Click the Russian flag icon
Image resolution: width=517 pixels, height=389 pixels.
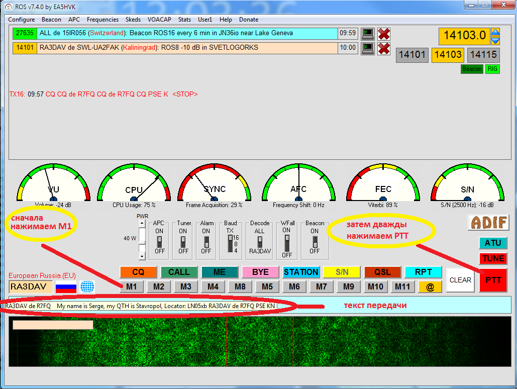(65, 287)
